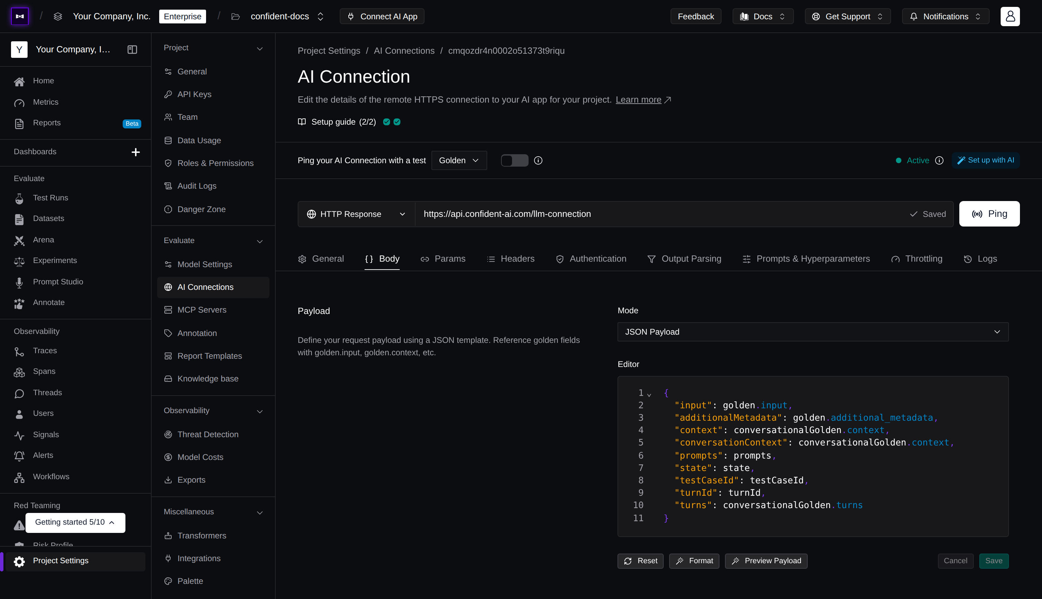This screenshot has height=599, width=1042.
Task: Click the Save button
Action: (x=994, y=561)
